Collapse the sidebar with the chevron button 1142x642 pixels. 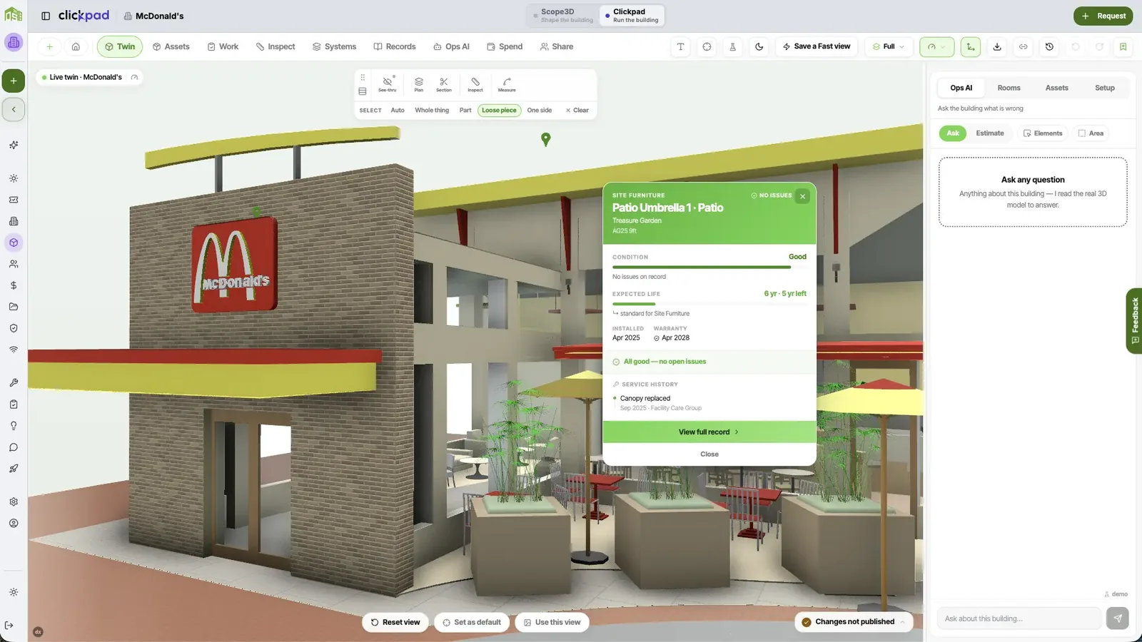click(x=14, y=109)
